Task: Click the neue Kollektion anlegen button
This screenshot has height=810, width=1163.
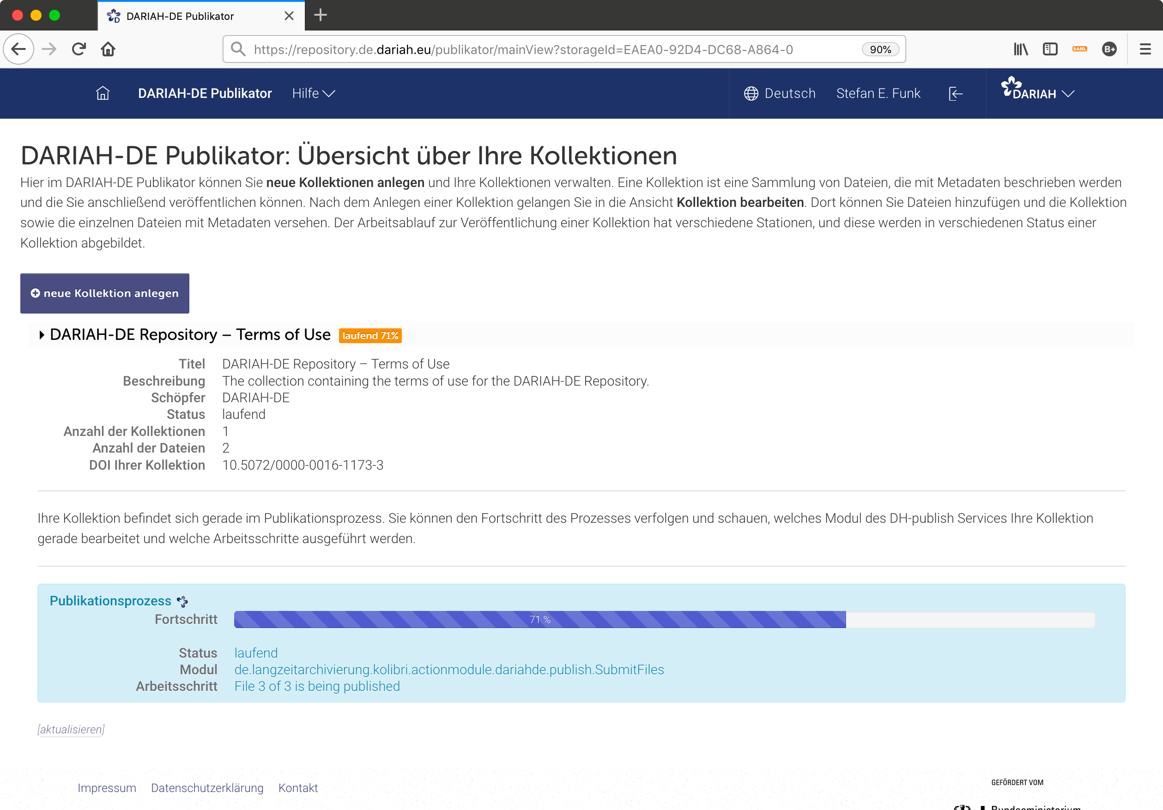Action: click(x=104, y=293)
